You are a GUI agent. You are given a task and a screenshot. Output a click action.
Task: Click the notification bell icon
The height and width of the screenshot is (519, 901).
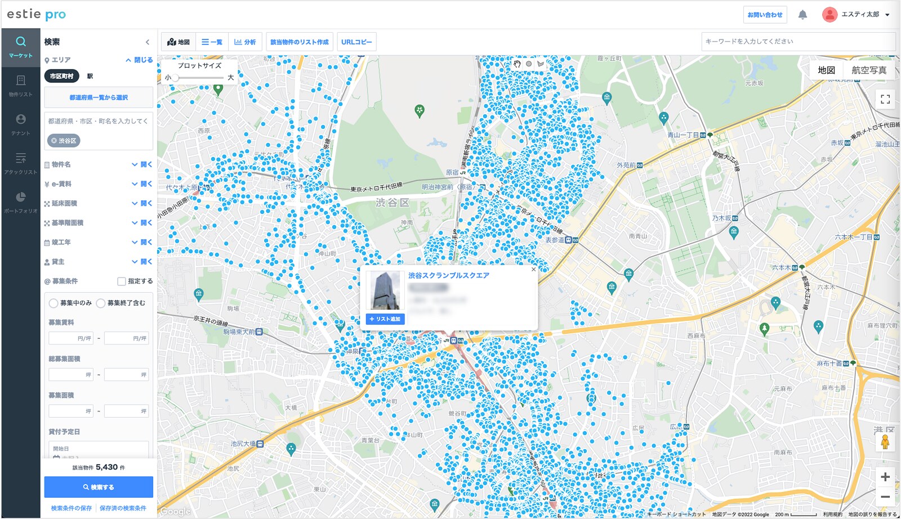point(802,15)
